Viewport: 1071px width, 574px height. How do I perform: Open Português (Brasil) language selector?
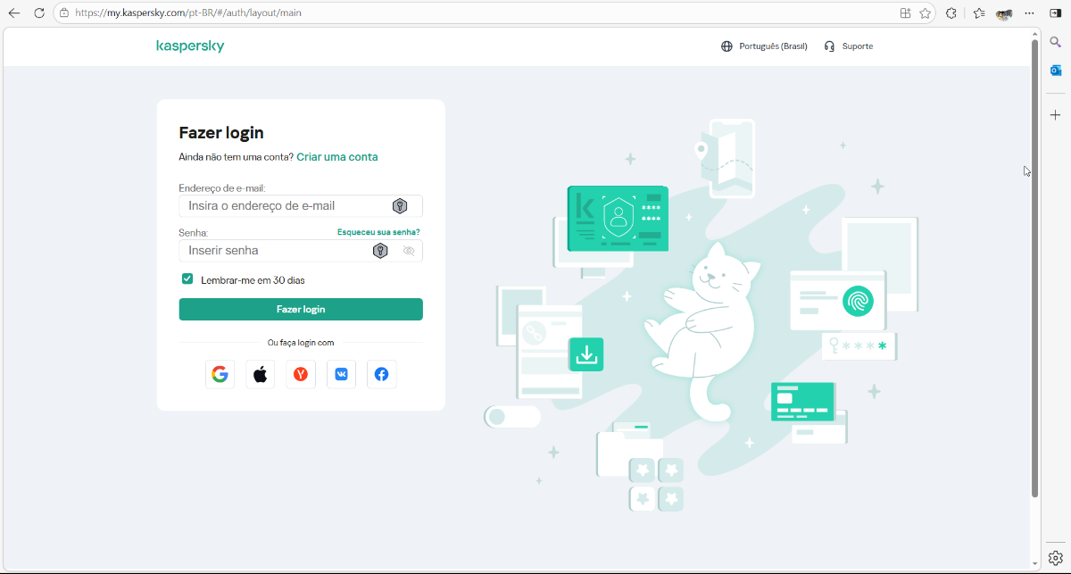pos(764,46)
